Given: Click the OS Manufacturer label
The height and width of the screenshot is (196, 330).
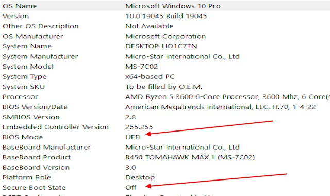Looking at the screenshot, I should pyautogui.click(x=33, y=36).
